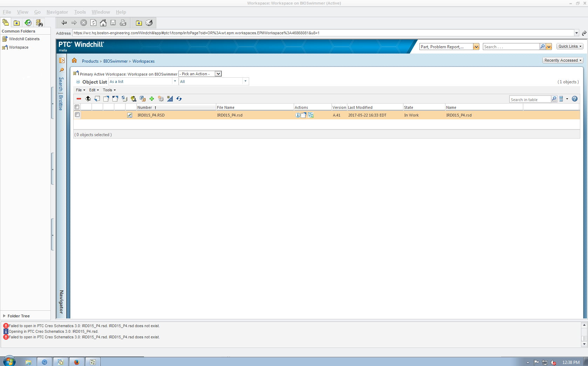The image size is (588, 366).
Task: Click the Rename icon with A and B
Action: pyautogui.click(x=143, y=99)
